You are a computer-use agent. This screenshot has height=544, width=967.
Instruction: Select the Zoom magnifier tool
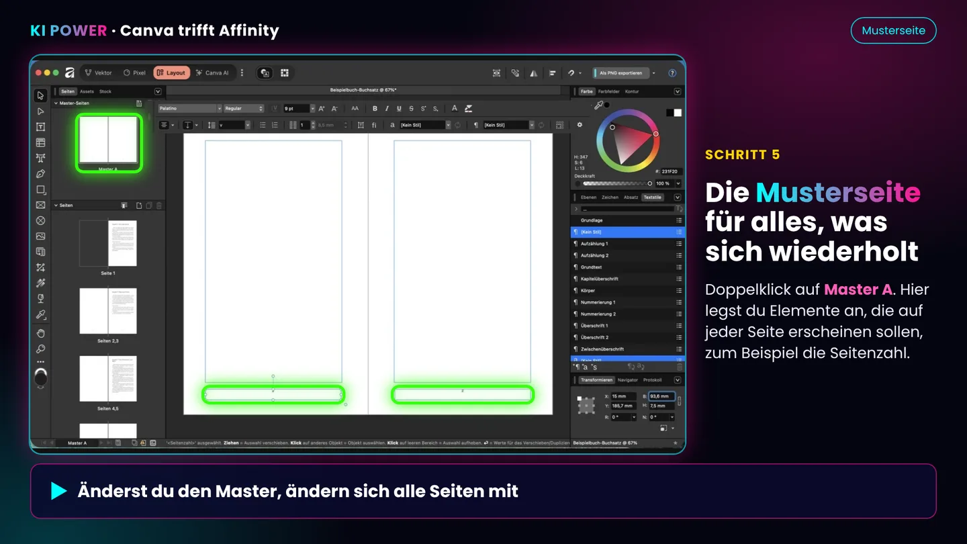coord(40,349)
